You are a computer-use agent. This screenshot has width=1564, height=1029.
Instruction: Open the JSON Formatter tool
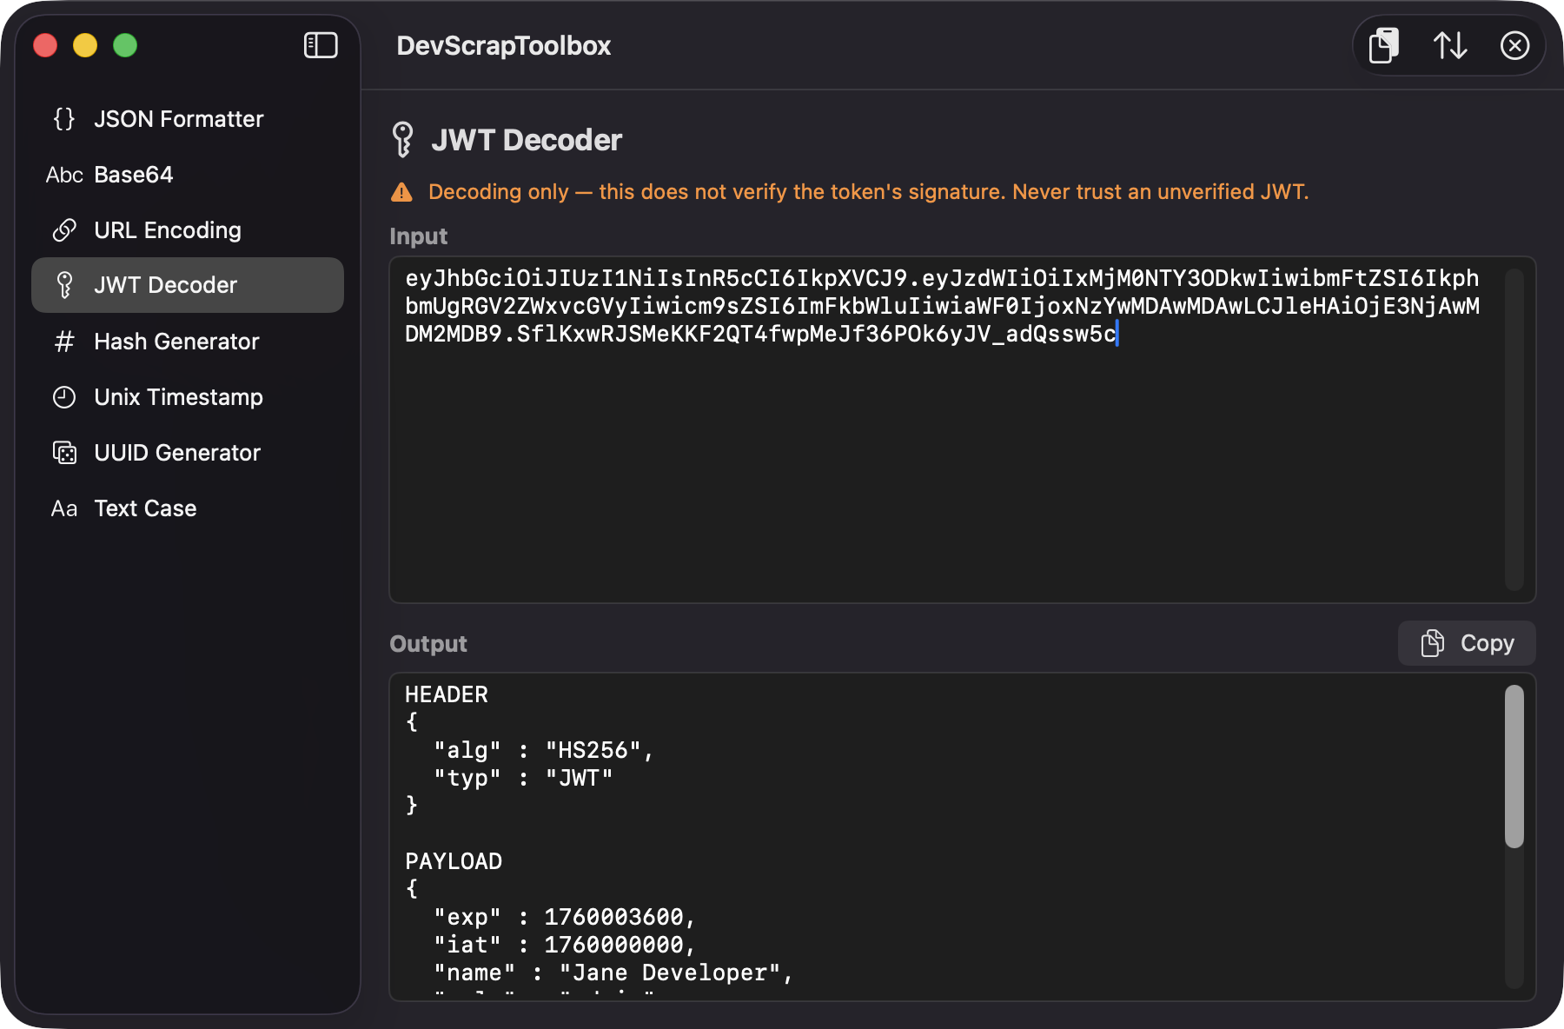(x=188, y=119)
